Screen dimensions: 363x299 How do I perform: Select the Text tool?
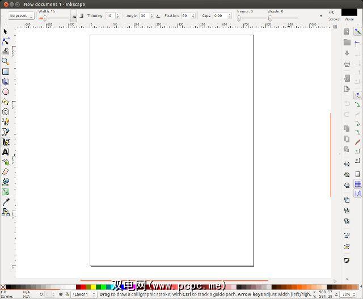click(x=6, y=151)
